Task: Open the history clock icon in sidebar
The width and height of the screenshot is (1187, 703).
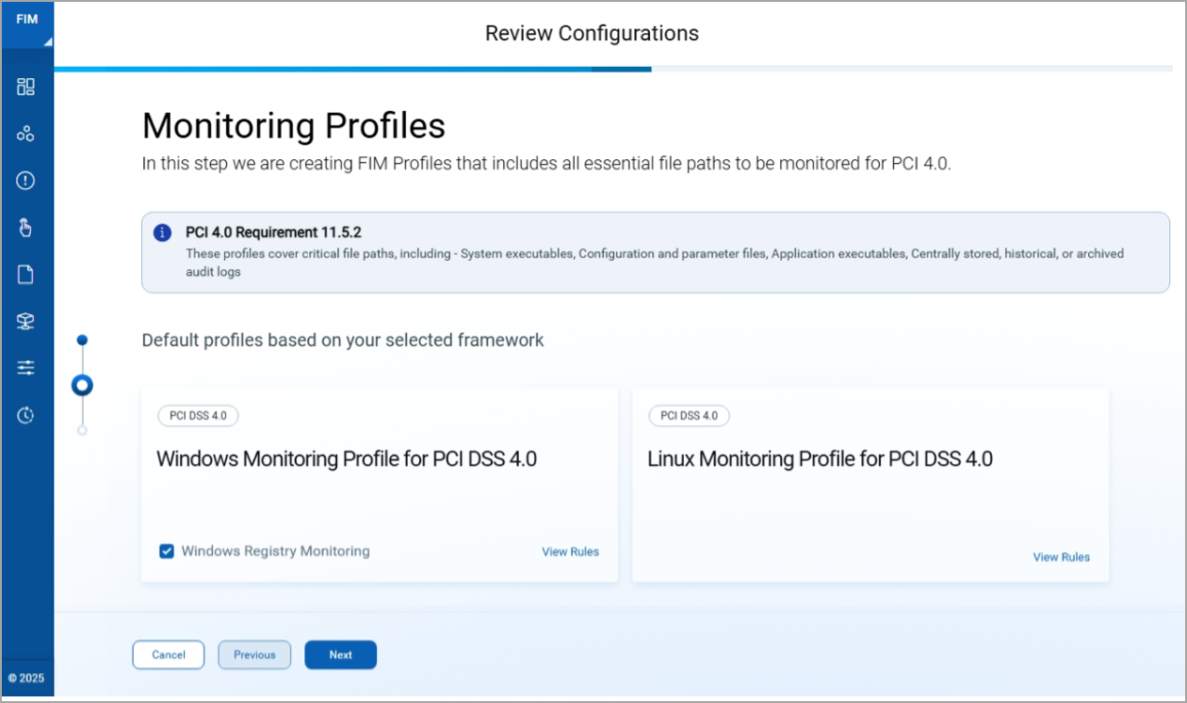Action: click(x=25, y=414)
